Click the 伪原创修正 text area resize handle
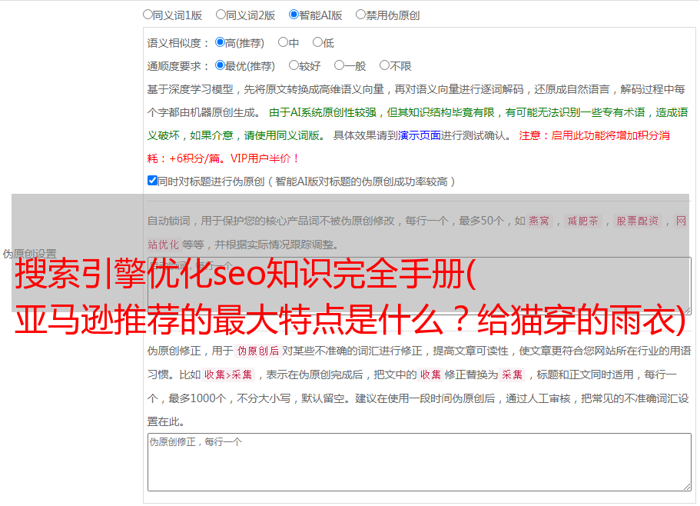 [687, 487]
